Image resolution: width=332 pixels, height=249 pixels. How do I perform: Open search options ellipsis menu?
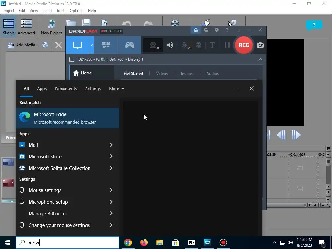point(238,89)
